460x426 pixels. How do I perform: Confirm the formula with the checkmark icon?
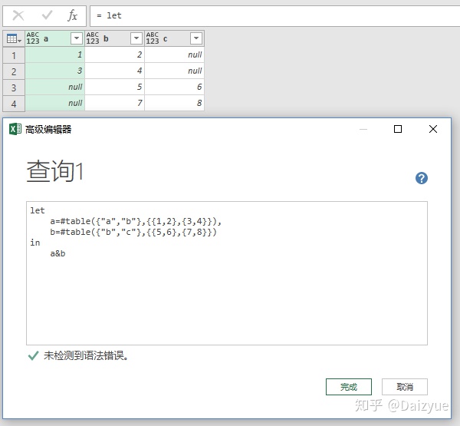point(47,15)
